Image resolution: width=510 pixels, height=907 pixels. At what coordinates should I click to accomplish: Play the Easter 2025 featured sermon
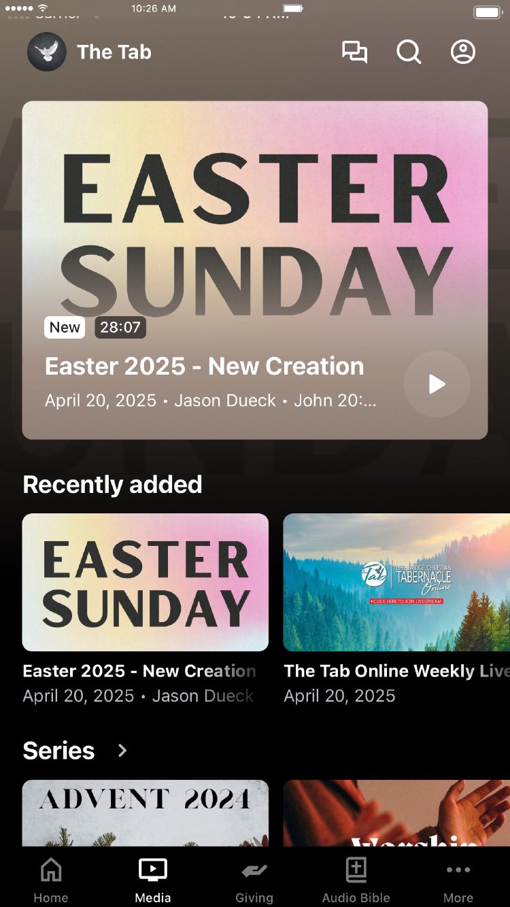click(x=437, y=384)
